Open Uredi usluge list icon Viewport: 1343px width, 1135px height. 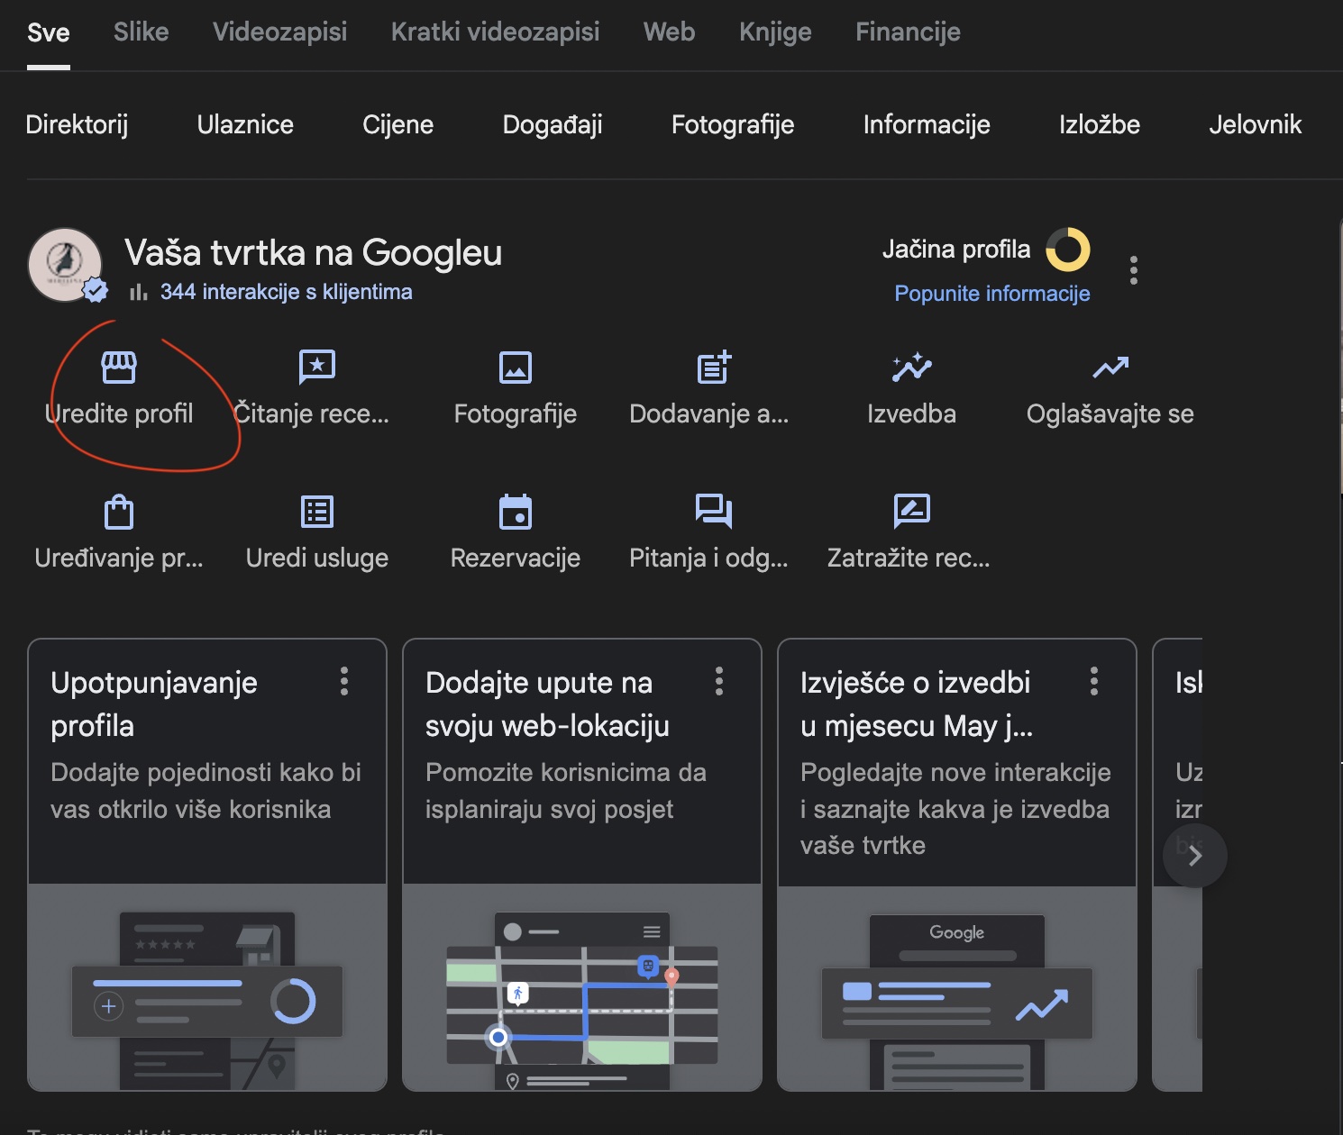(x=316, y=512)
